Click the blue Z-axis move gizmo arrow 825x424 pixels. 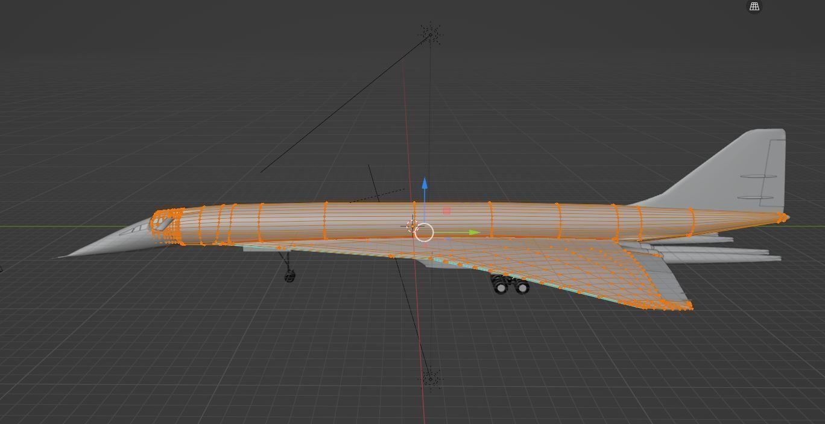pos(425,184)
